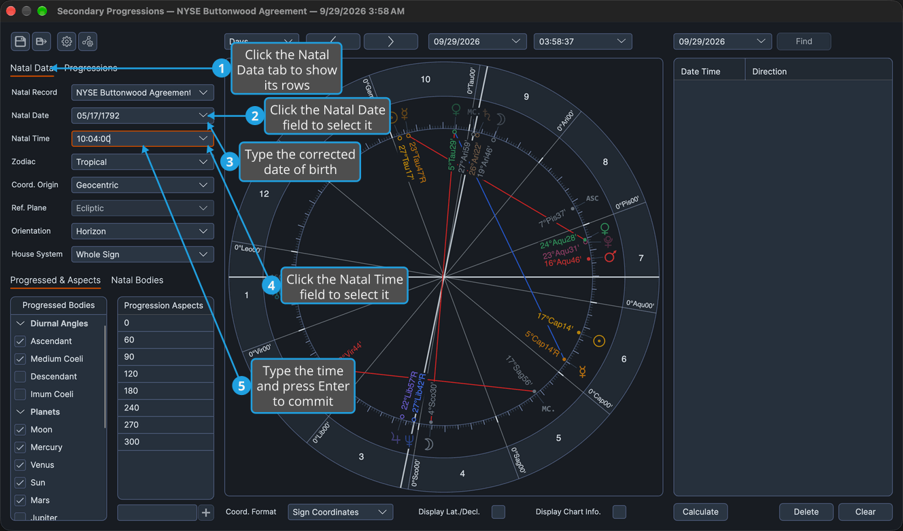Switch to the Natal Bodies tab
Viewport: 903px width, 531px height.
coord(137,280)
